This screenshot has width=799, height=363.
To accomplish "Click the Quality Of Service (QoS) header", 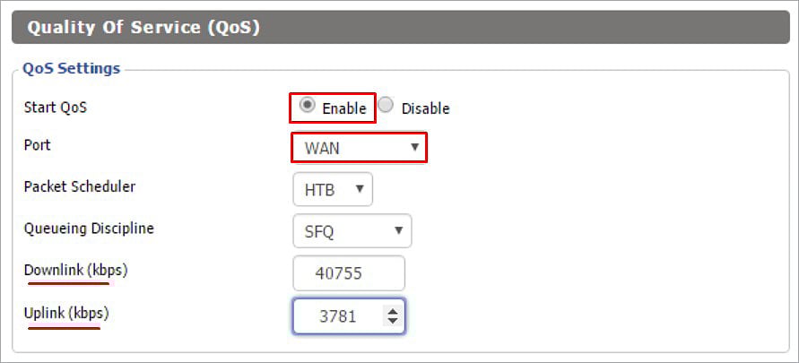I will point(143,28).
